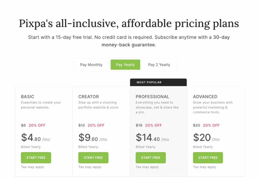Click the MOST POPULAR badge
The width and height of the screenshot is (259, 178).
coord(149,82)
